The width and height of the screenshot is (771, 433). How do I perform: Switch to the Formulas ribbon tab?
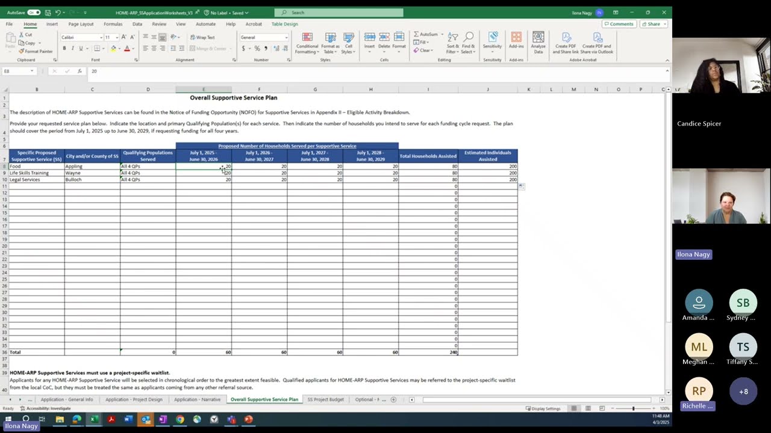(113, 24)
